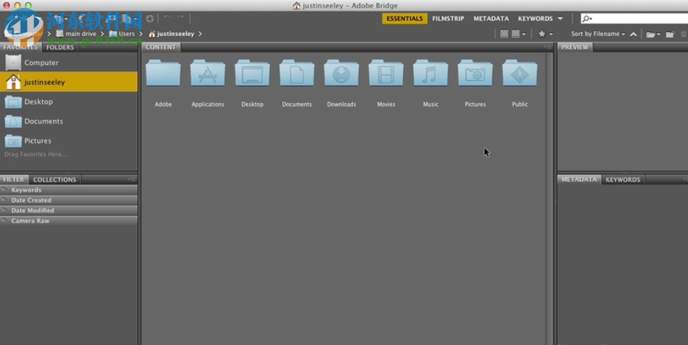Click the Desktop folder icon in Favorites
Viewport: 688px width, 345px height.
[x=14, y=102]
